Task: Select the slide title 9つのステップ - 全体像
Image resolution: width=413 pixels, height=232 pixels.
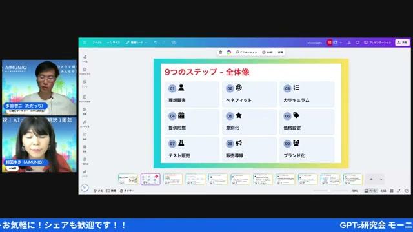Action: tap(207, 72)
